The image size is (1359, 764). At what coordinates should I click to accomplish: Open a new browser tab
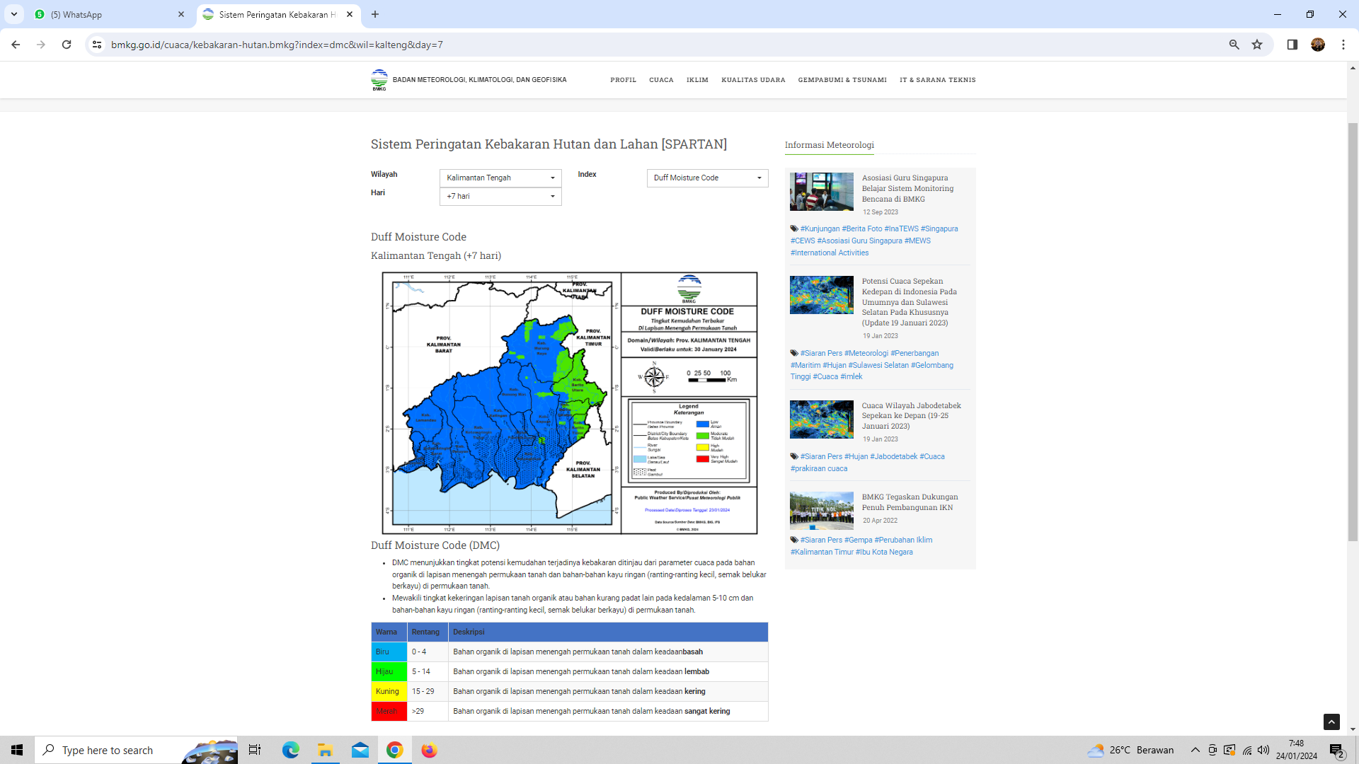pos(375,14)
